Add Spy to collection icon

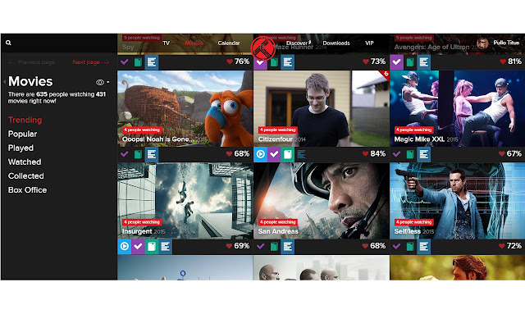pyautogui.click(x=138, y=62)
